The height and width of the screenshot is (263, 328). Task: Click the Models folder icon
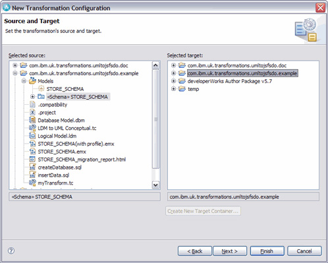tap(32, 80)
